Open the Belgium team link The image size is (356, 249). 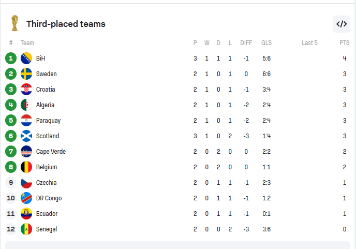click(47, 167)
